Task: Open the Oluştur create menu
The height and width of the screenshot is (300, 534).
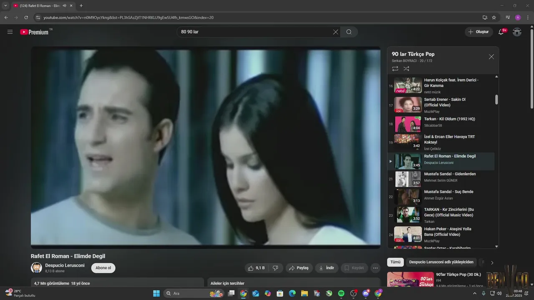Action: tap(479, 32)
